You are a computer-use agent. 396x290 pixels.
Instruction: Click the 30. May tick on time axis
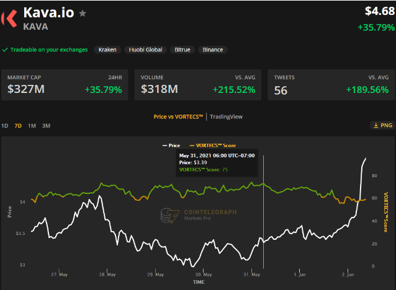pos(204,275)
